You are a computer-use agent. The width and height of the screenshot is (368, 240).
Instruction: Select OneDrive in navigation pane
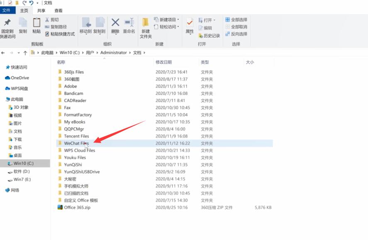[17, 78]
